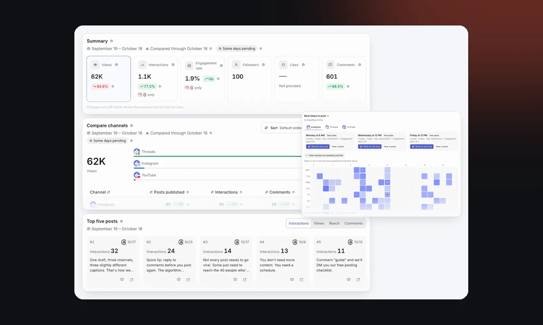543x325 pixels.
Task: Click the info icon beside Some days pending in Summary
Action: (x=261, y=49)
